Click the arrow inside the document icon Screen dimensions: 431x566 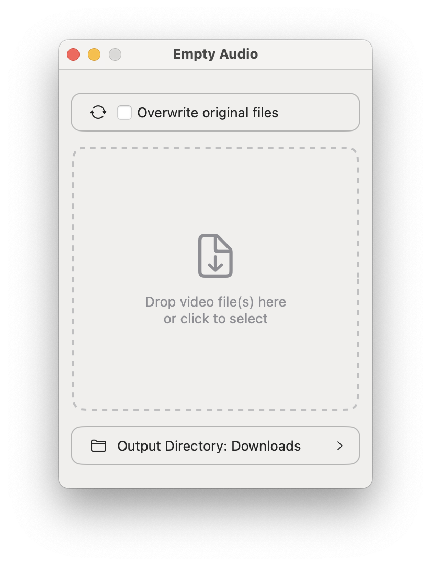click(x=215, y=264)
